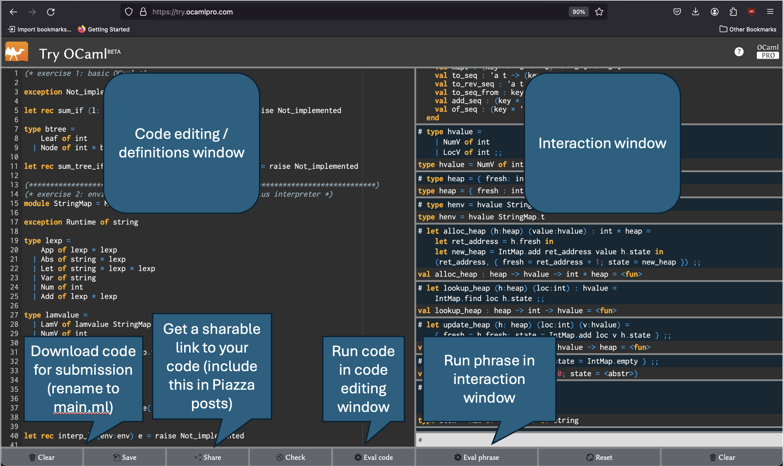Click the Try OCaml title text

tap(80, 54)
